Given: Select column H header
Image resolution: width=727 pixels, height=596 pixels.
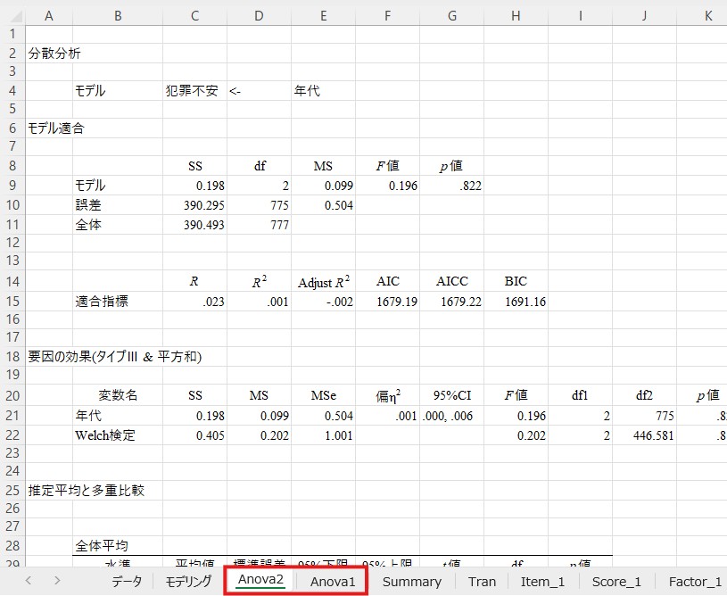Looking at the screenshot, I should (x=516, y=15).
